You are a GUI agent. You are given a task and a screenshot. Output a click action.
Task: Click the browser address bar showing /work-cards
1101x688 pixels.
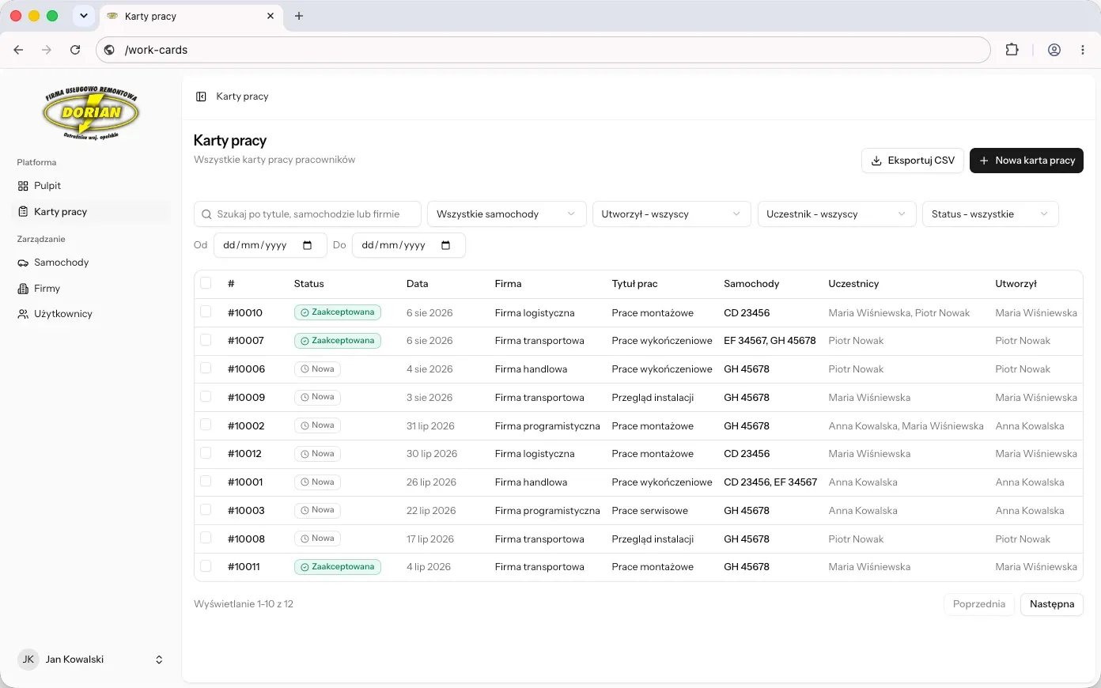click(543, 50)
